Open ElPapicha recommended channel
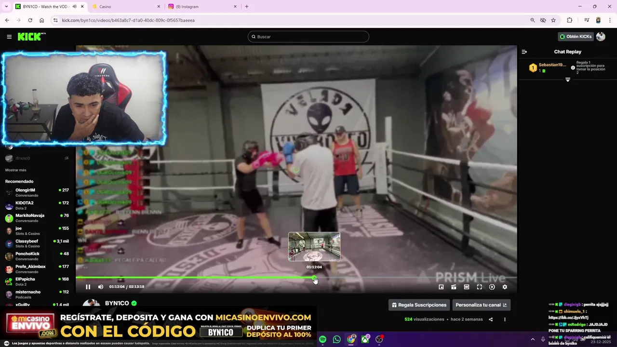The height and width of the screenshot is (347, 617). [x=38, y=281]
